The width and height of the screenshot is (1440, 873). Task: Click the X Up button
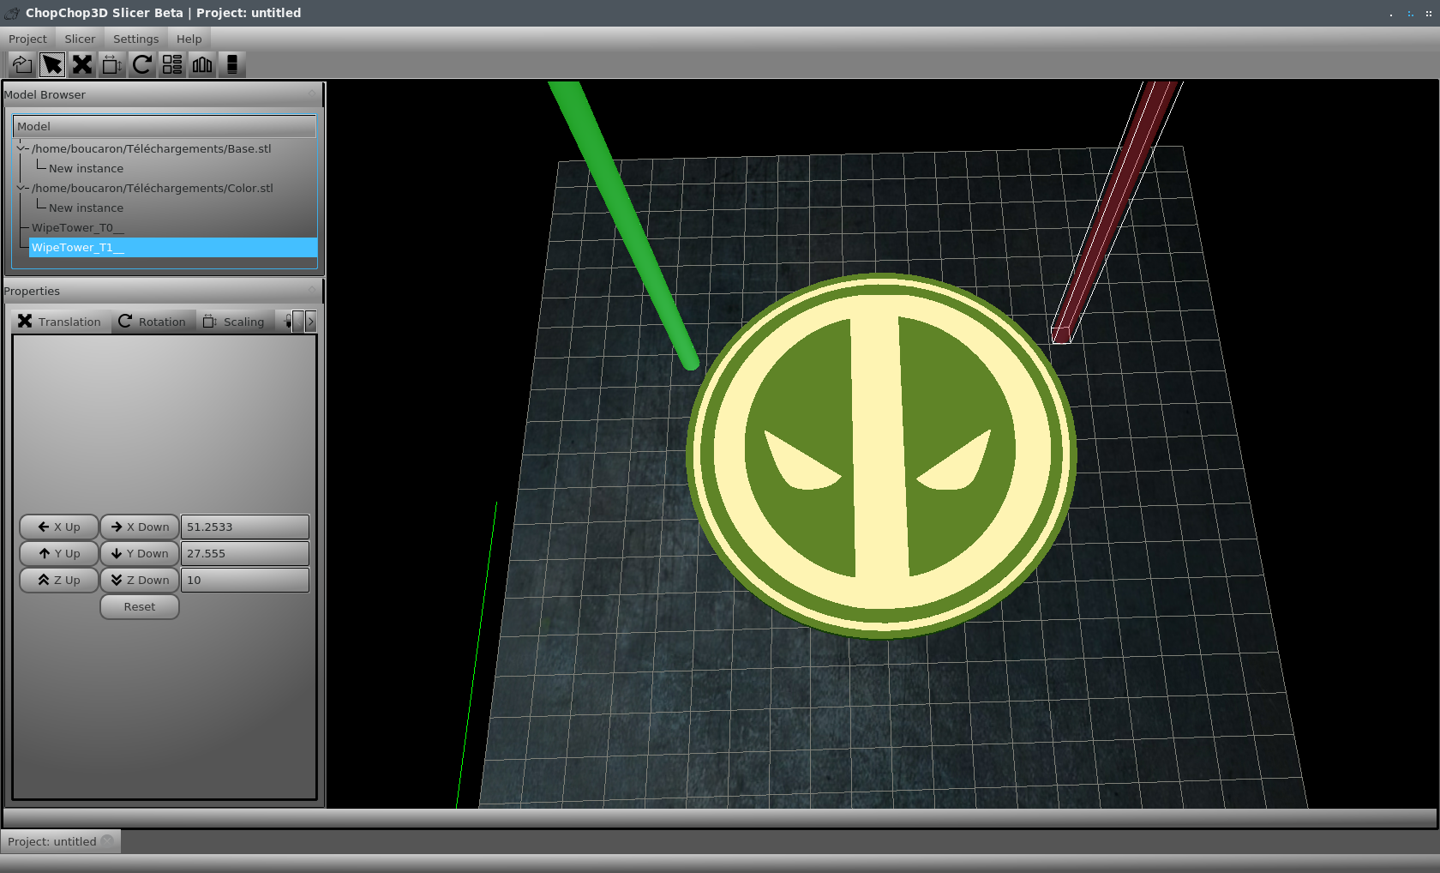[x=58, y=527]
